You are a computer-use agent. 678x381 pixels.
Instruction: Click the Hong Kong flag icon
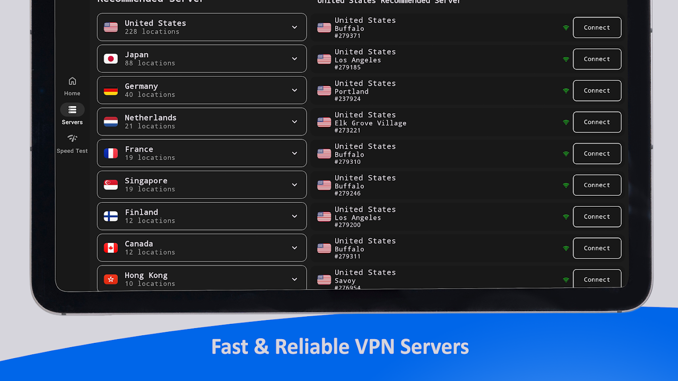[x=111, y=279]
